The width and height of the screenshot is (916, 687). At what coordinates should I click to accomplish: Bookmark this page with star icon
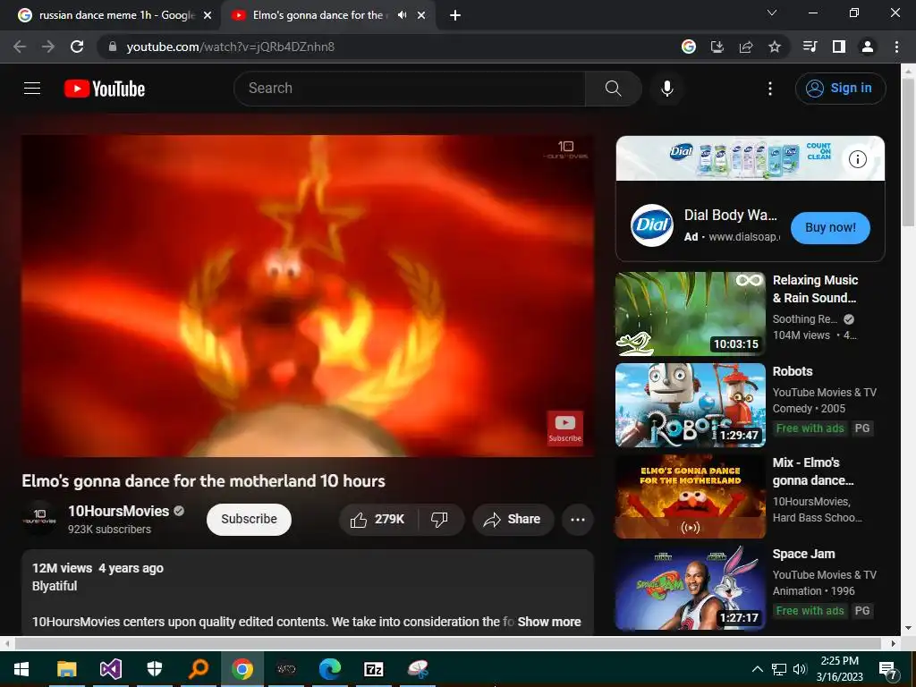[x=775, y=47]
